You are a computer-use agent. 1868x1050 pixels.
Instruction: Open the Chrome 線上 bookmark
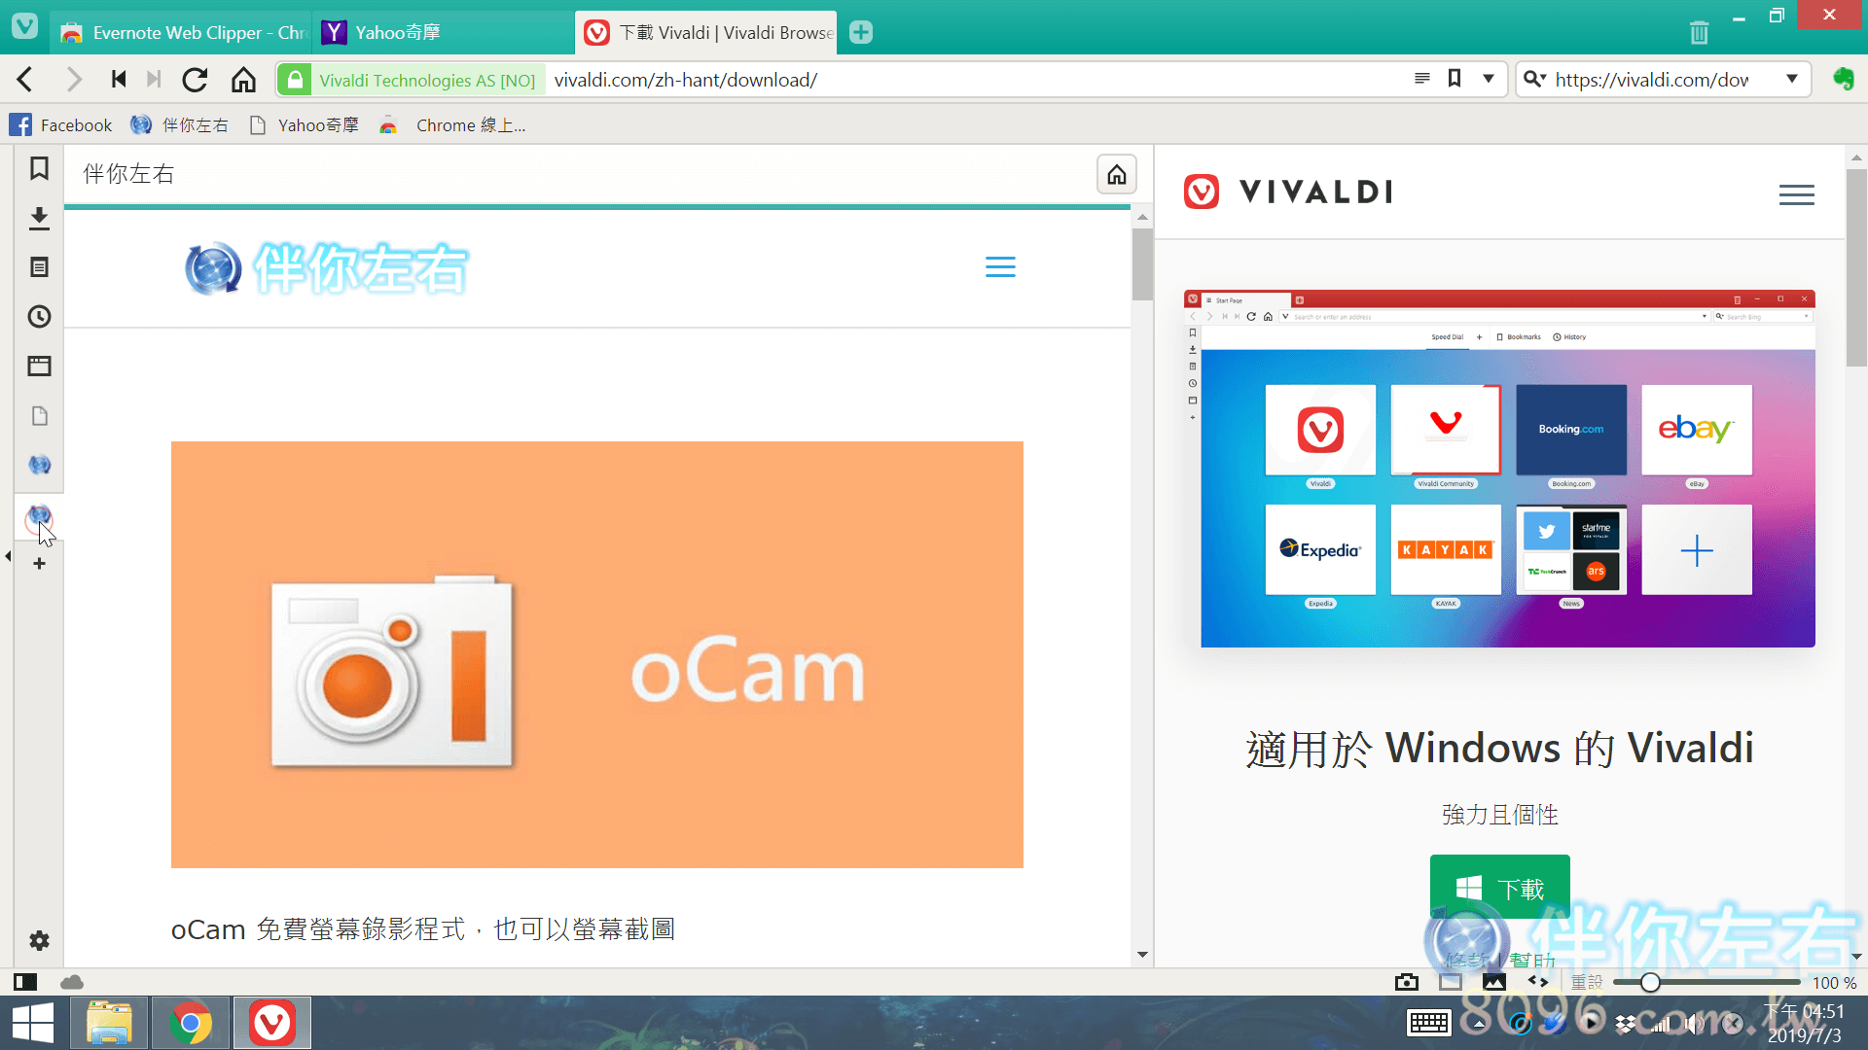pos(453,125)
